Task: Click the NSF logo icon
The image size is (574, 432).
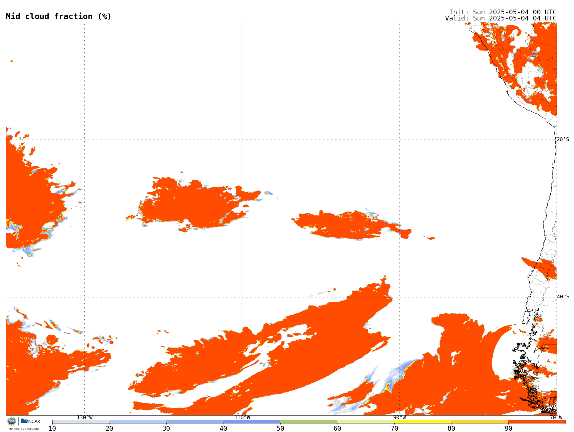Action: pyautogui.click(x=12, y=421)
